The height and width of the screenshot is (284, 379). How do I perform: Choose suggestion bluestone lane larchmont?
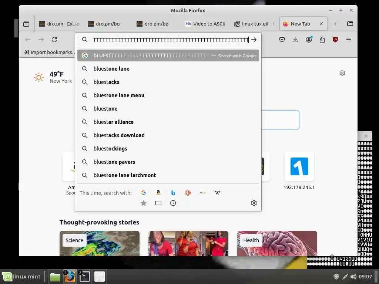click(x=168, y=175)
